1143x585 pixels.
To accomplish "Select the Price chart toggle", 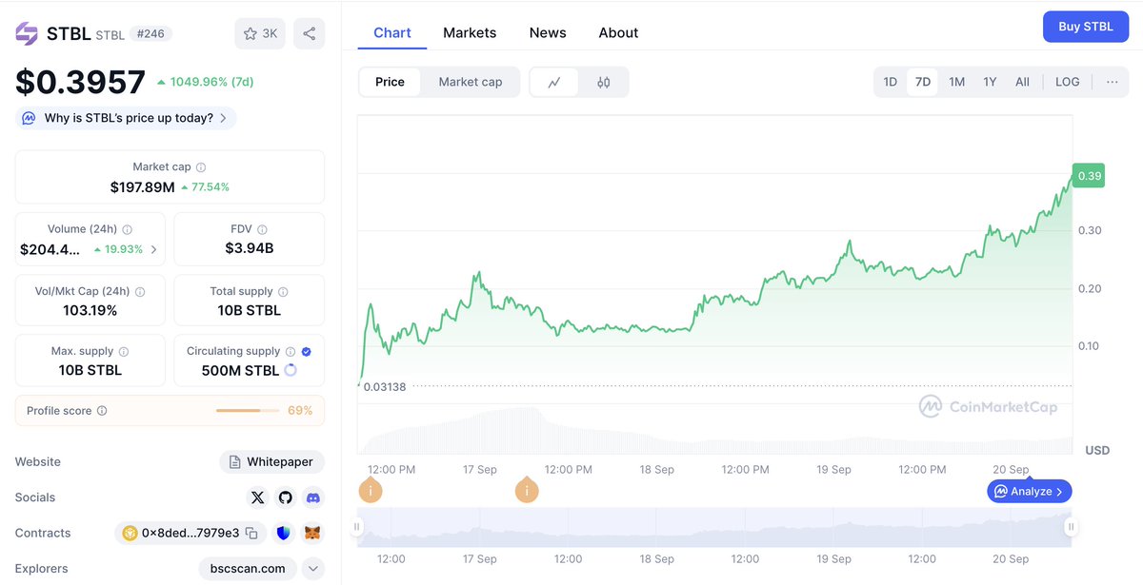I will [x=390, y=82].
